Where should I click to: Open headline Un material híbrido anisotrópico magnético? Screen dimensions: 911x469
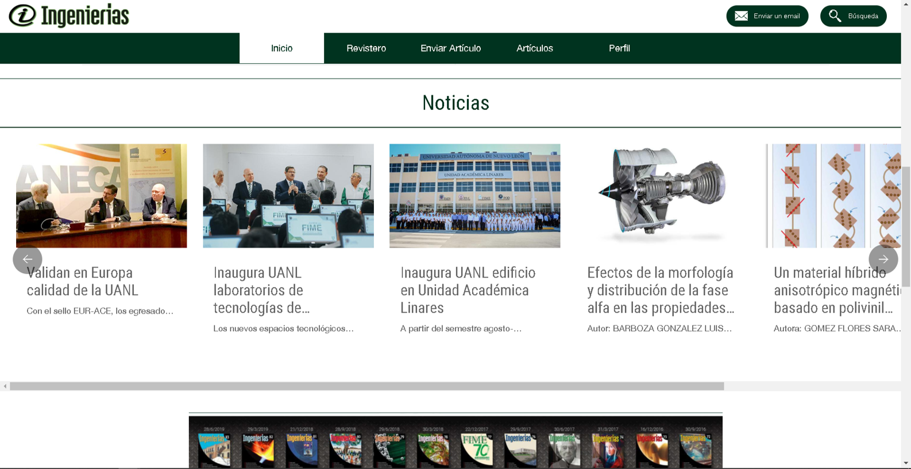(x=837, y=290)
